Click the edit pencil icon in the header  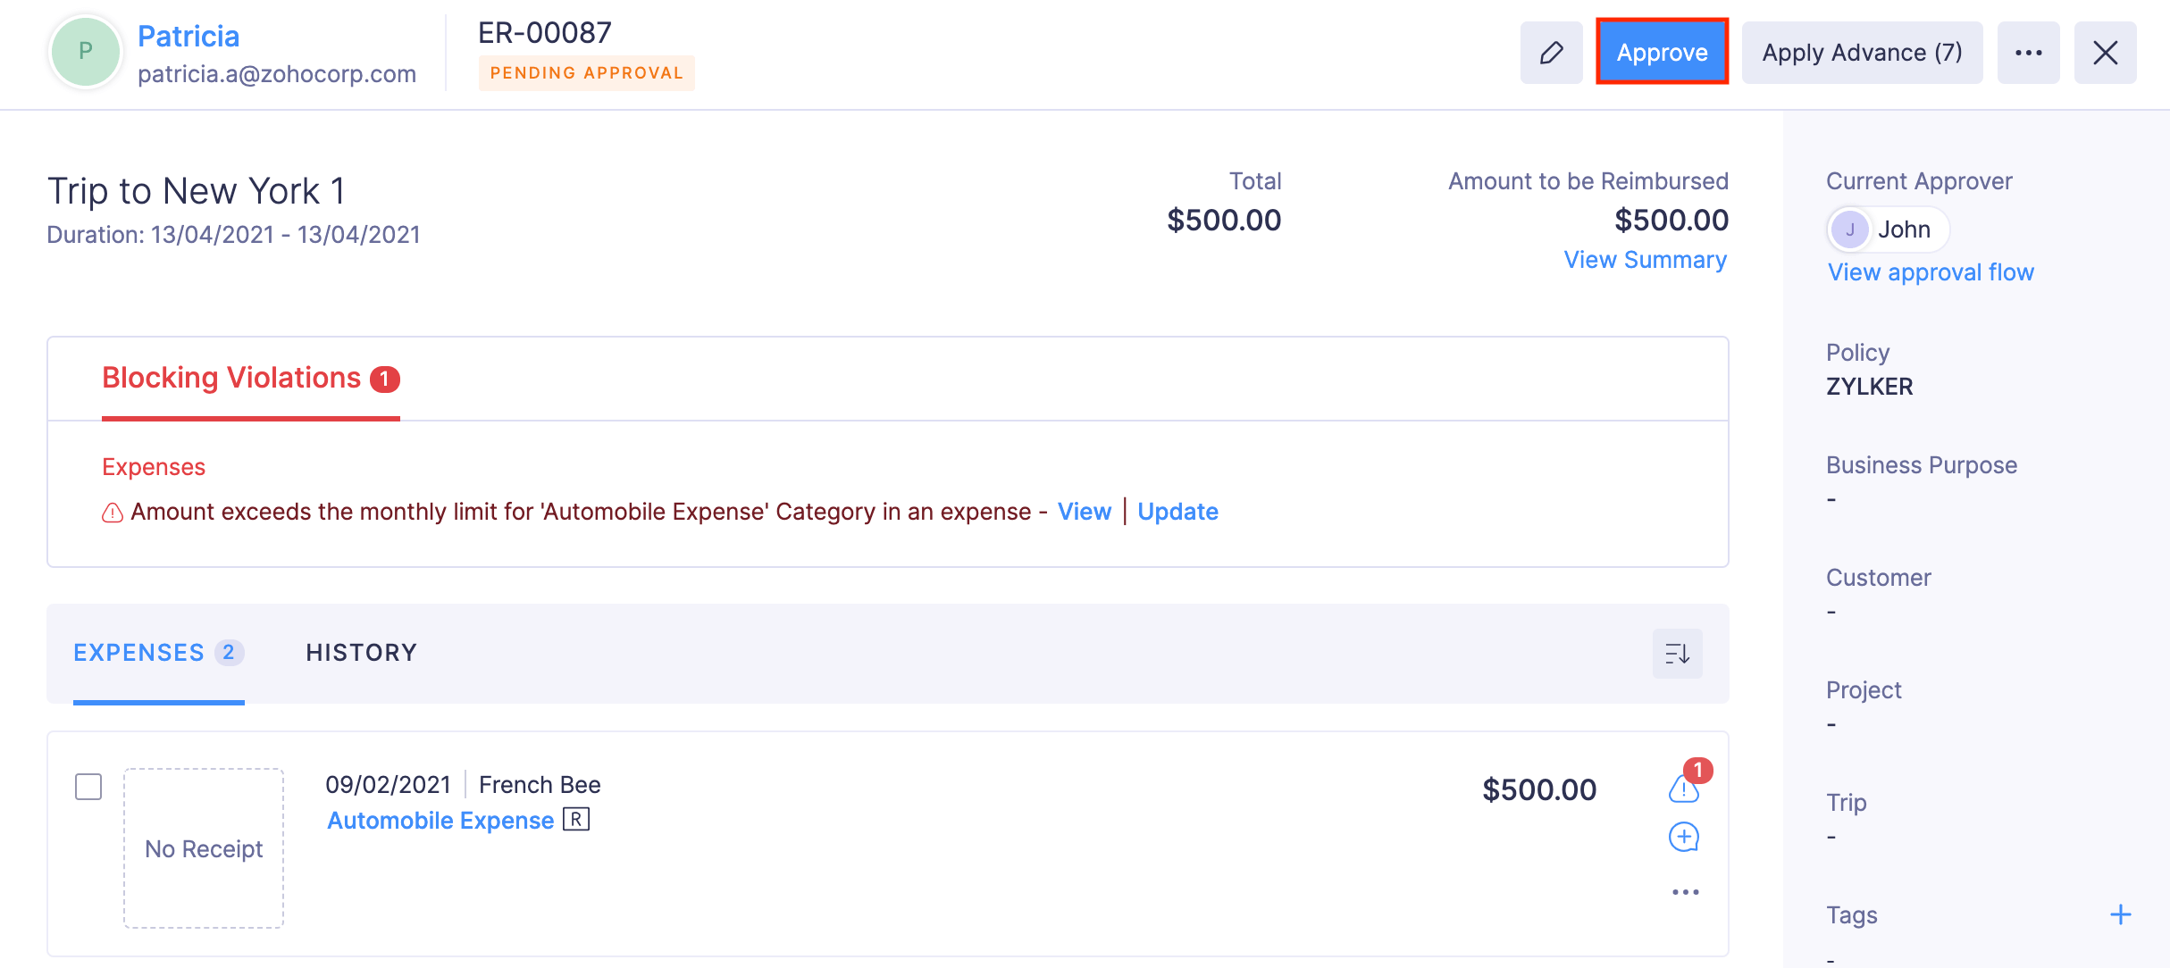tap(1552, 53)
